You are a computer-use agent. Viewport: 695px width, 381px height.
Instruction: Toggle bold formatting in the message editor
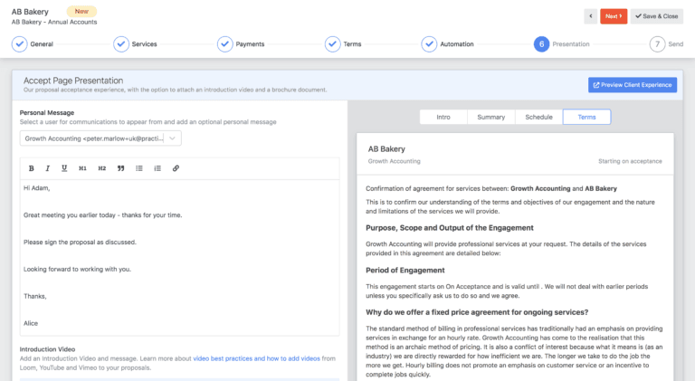tap(31, 168)
